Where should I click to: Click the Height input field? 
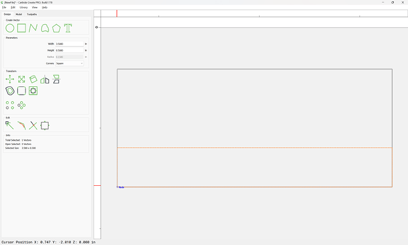[x=69, y=50]
